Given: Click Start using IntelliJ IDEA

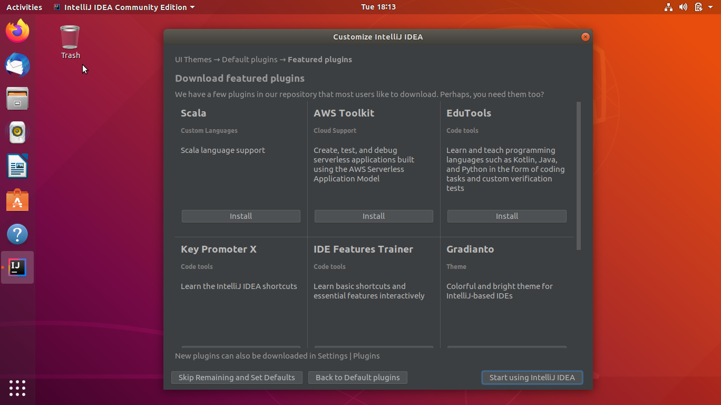Looking at the screenshot, I should (532, 377).
